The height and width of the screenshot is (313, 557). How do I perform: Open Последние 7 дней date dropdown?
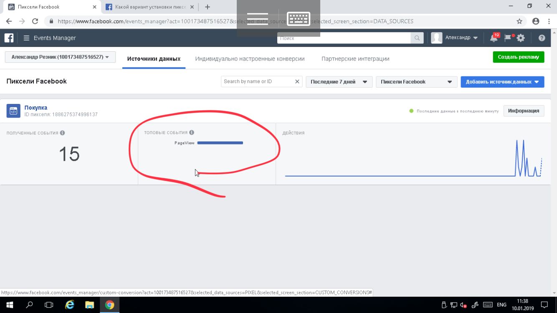click(339, 82)
